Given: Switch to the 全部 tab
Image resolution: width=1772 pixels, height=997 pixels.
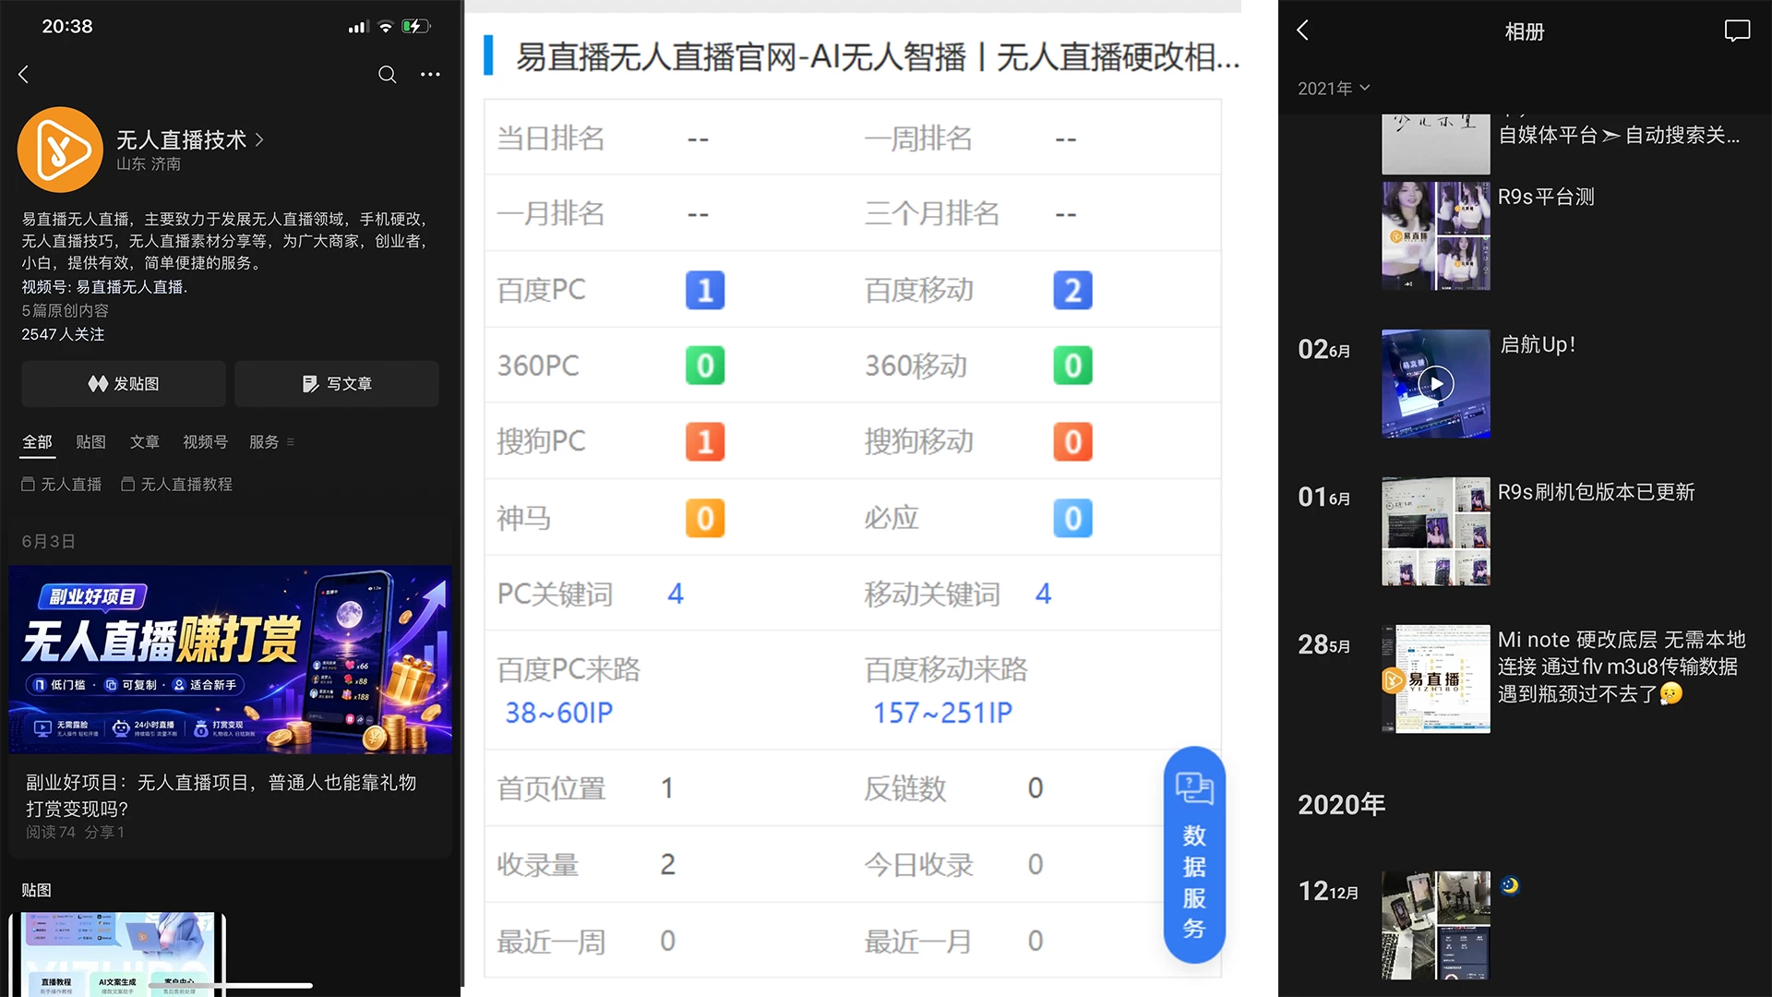Looking at the screenshot, I should [38, 442].
